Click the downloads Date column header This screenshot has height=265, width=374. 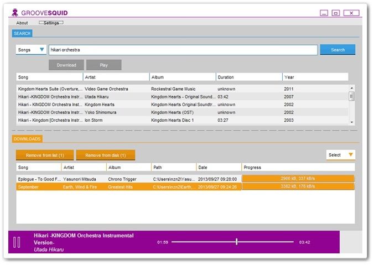click(x=219, y=167)
